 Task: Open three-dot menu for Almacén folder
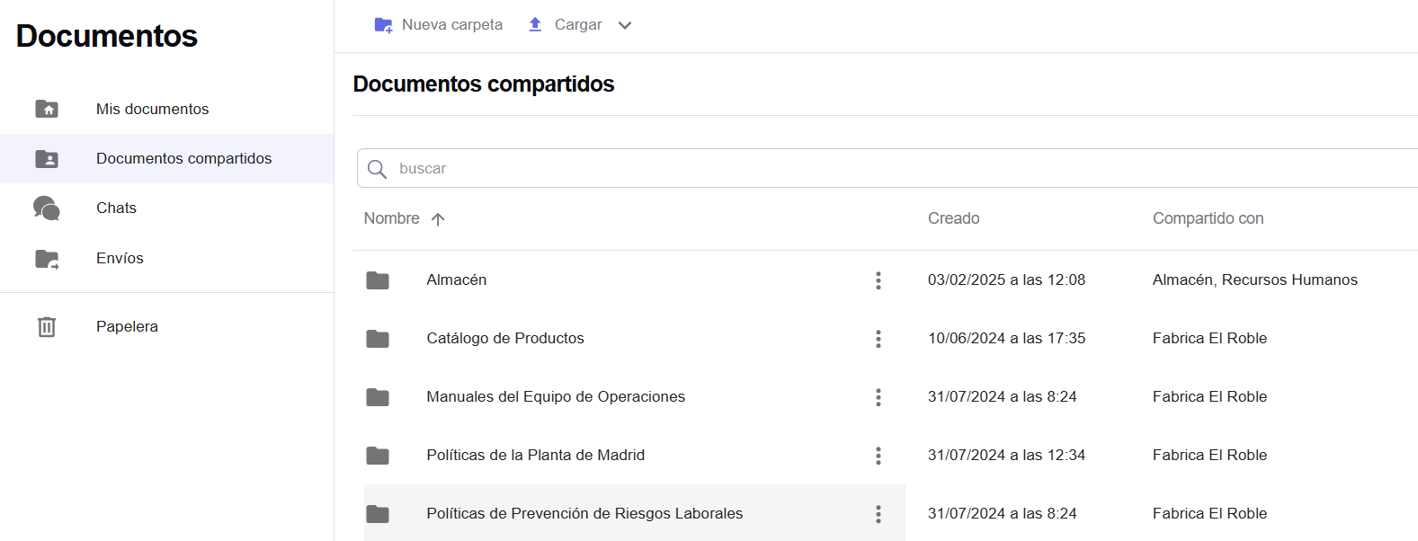pos(878,280)
